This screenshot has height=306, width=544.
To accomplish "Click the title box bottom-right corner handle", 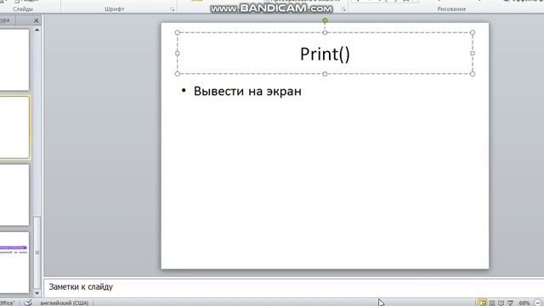I will click(x=473, y=74).
